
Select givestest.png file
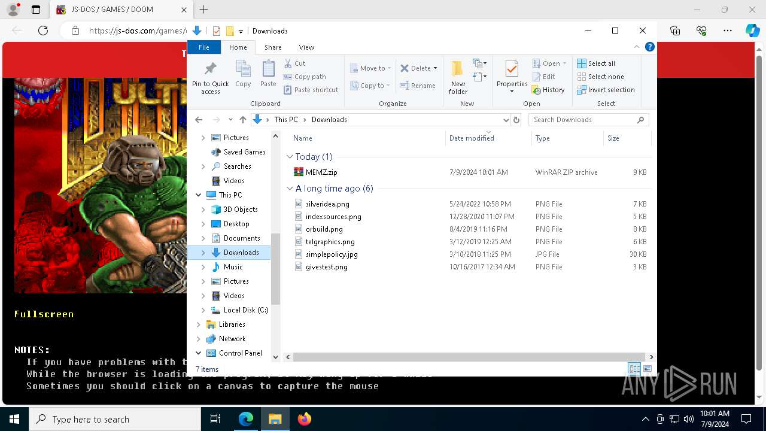[326, 267]
